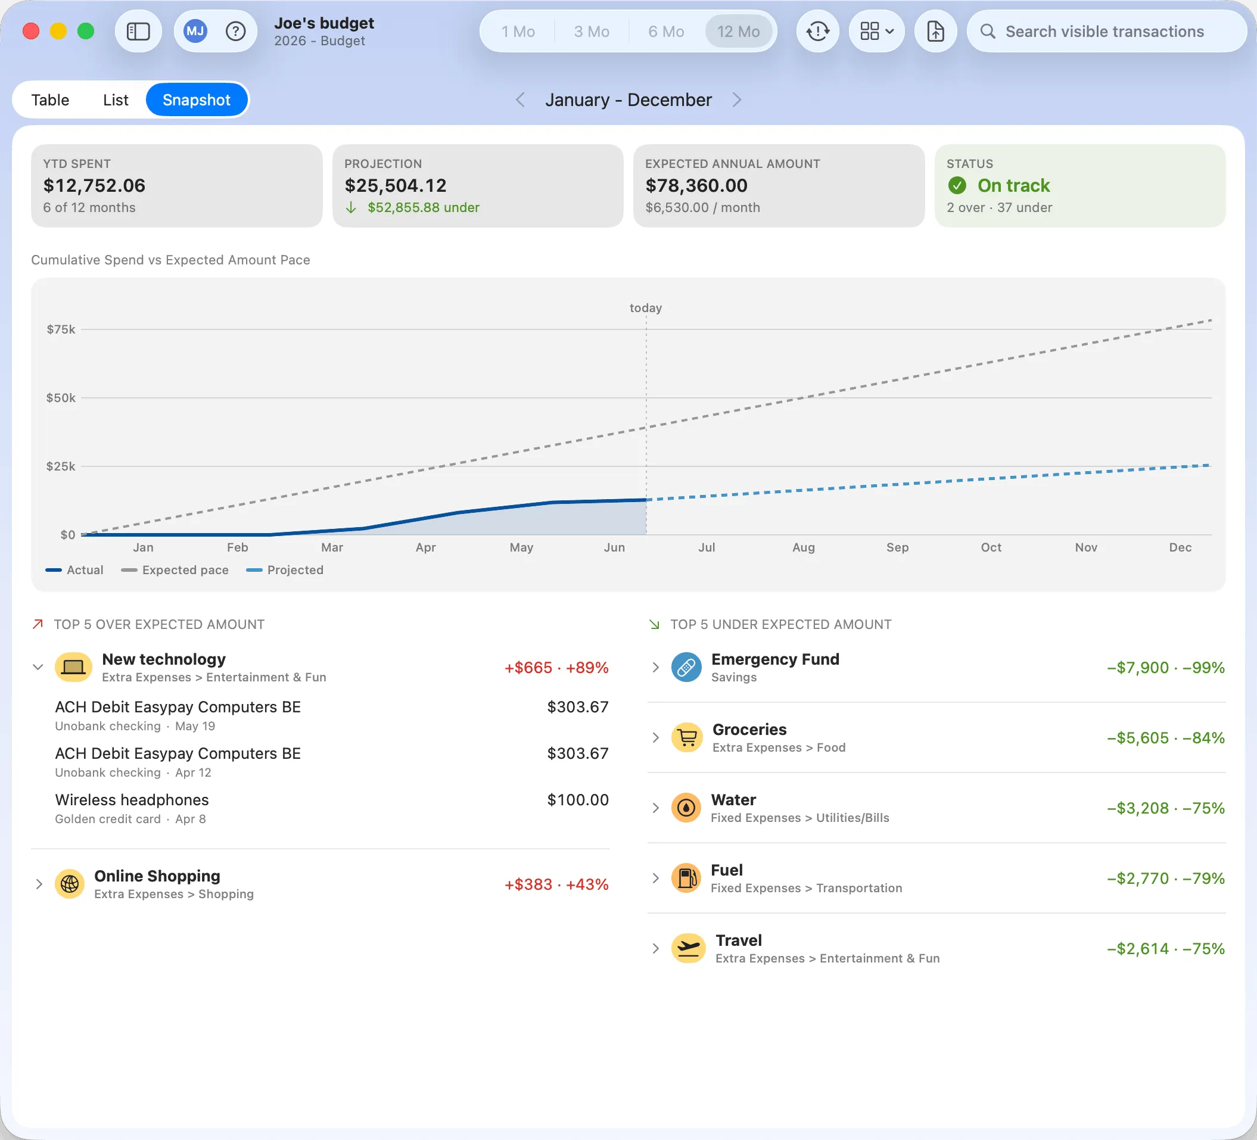Screen dimensions: 1257x1140
Task: Expand the Fuel category
Action: coord(655,878)
